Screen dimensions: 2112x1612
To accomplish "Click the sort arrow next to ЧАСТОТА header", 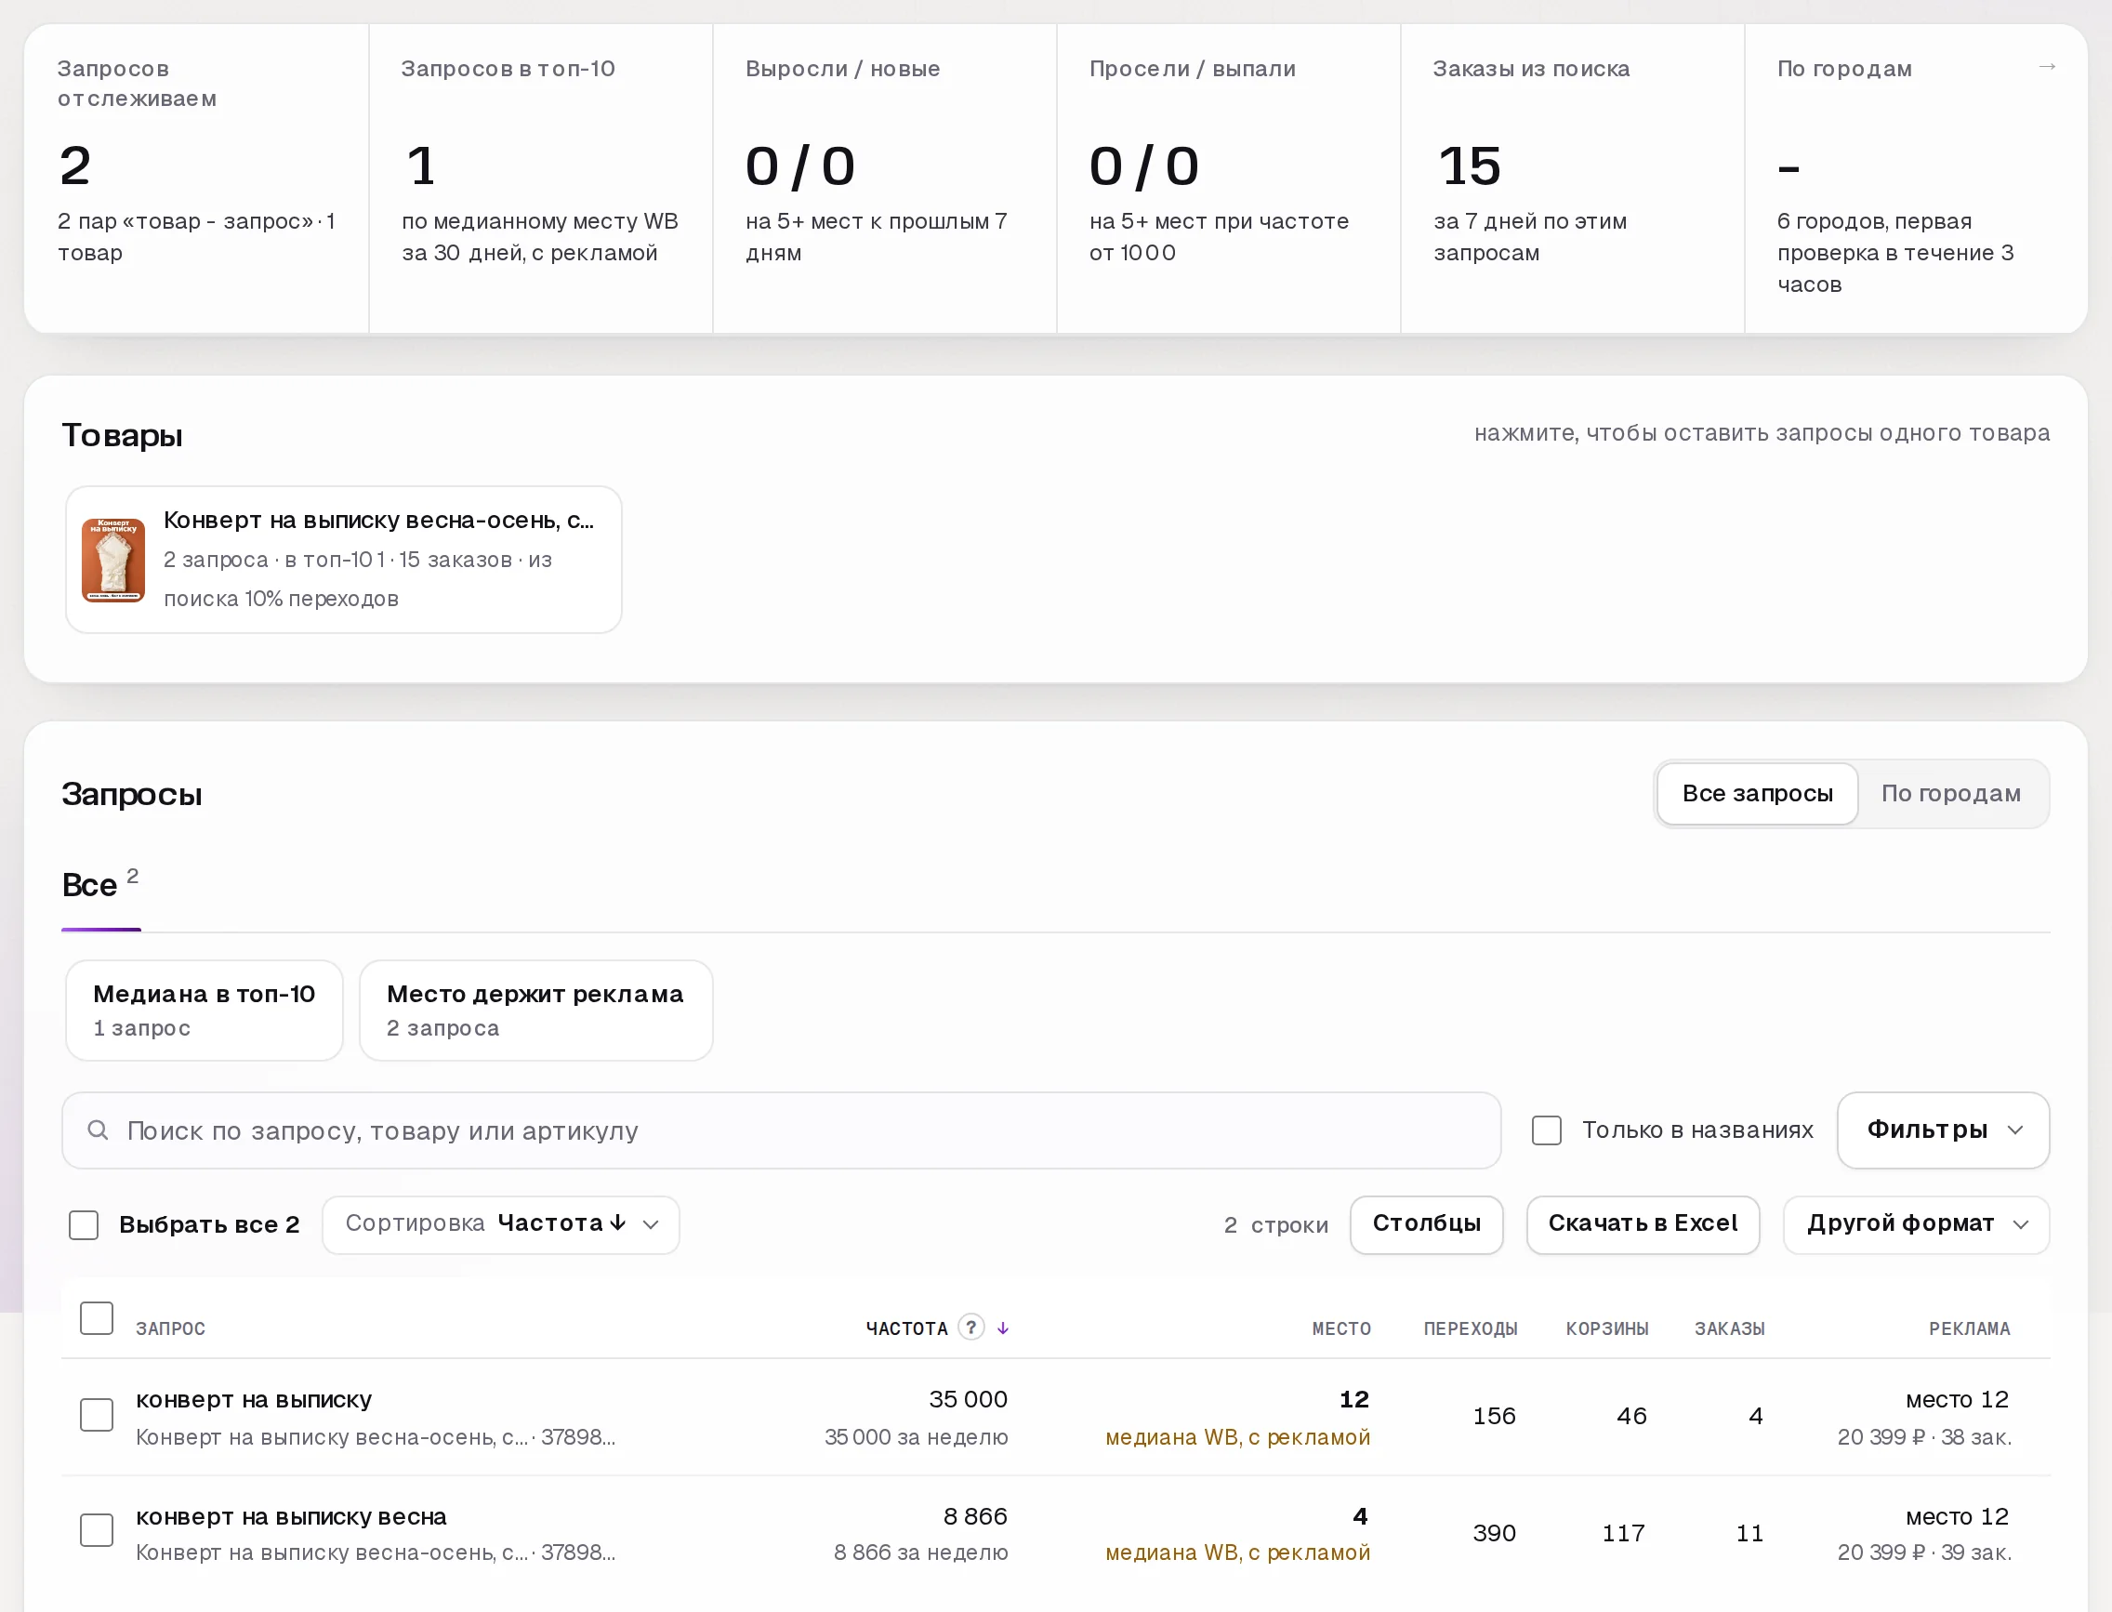I will (1003, 1328).
